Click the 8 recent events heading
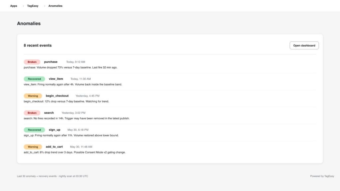Image resolution: width=340 pixels, height=191 pixels. point(38,45)
